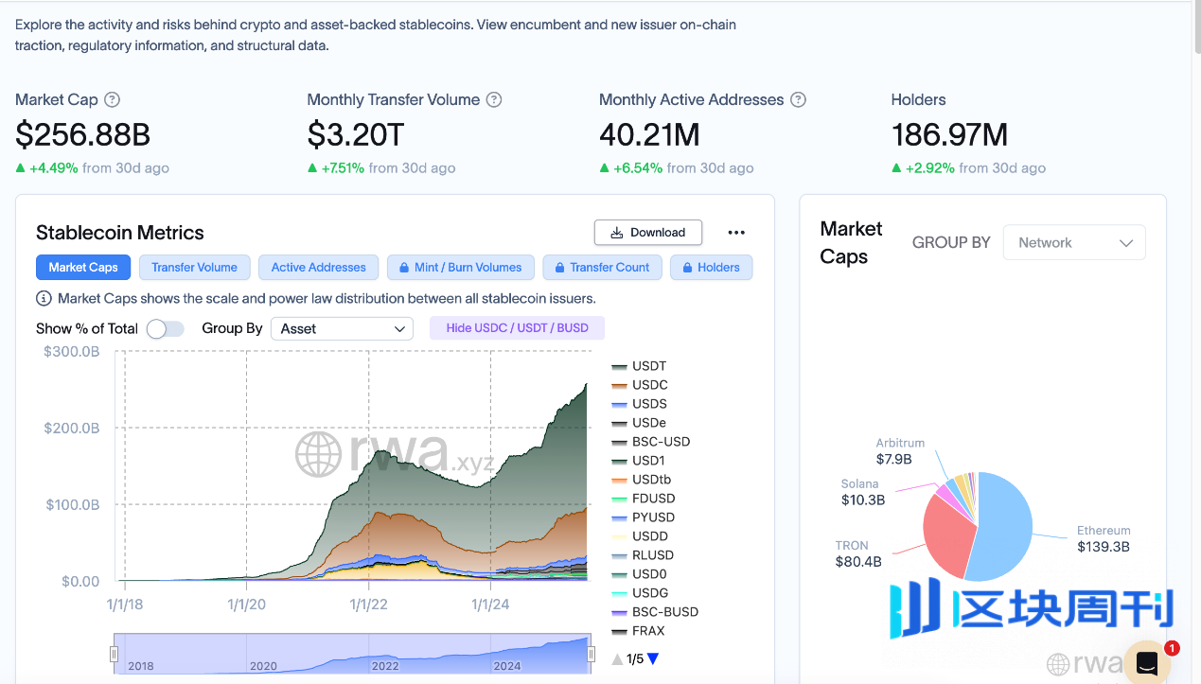This screenshot has width=1201, height=684.
Task: Click the lock icon on Holders tab
Action: 688,268
